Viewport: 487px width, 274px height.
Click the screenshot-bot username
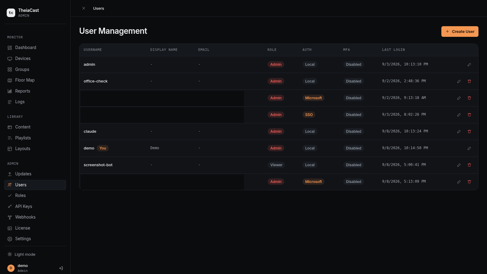click(98, 165)
